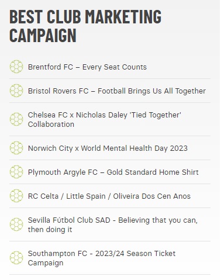Click the Best Club Marketing Campaign heading
Image resolution: width=221 pixels, height=280 pixels.
click(85, 26)
